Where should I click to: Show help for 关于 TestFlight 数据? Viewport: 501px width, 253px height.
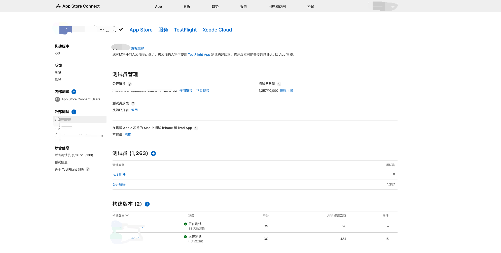pos(88,169)
